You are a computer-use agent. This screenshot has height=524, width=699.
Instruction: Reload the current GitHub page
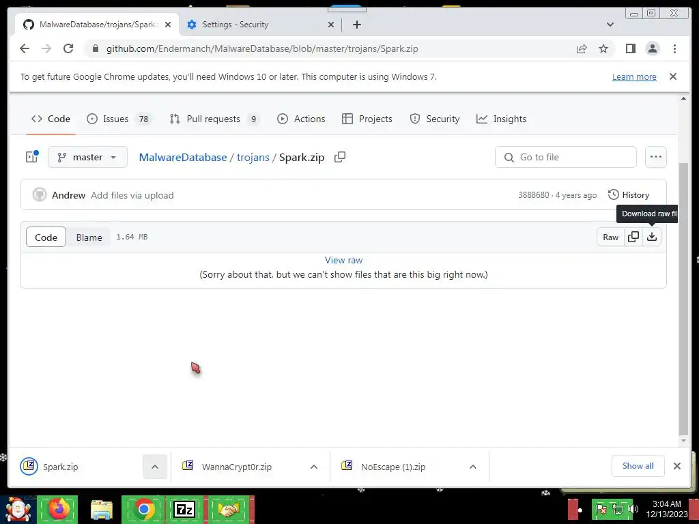pyautogui.click(x=68, y=48)
